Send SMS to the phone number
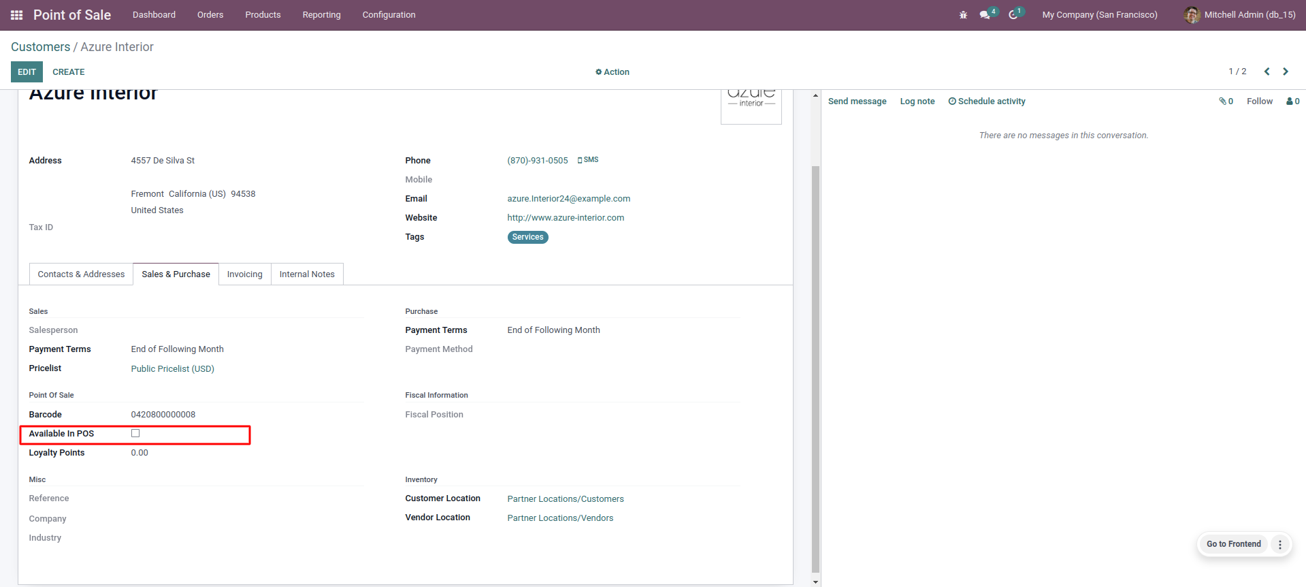Viewport: 1306px width, 587px height. pyautogui.click(x=588, y=160)
